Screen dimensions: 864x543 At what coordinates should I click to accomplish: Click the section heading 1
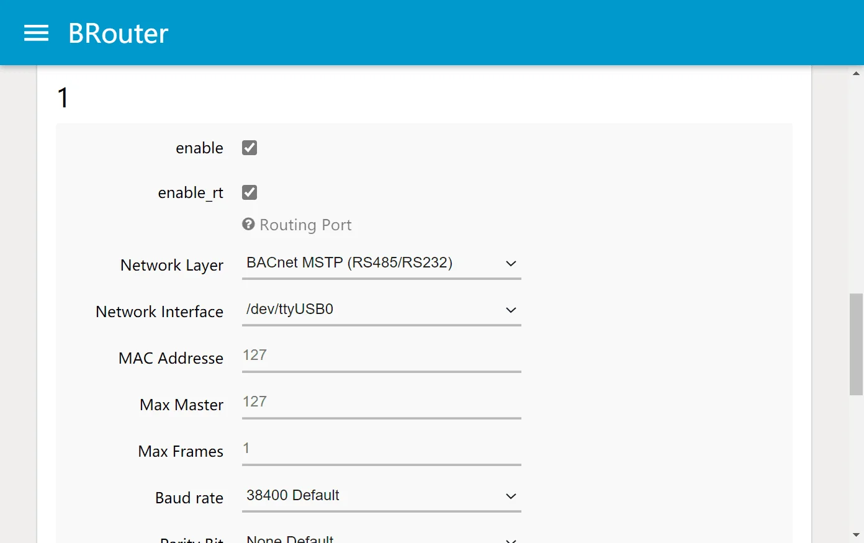(63, 98)
